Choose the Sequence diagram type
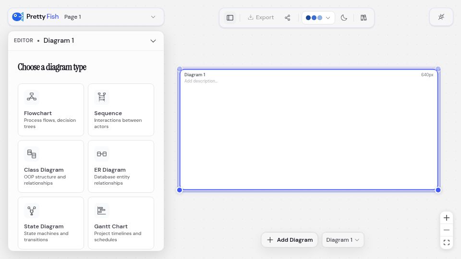 (x=121, y=110)
